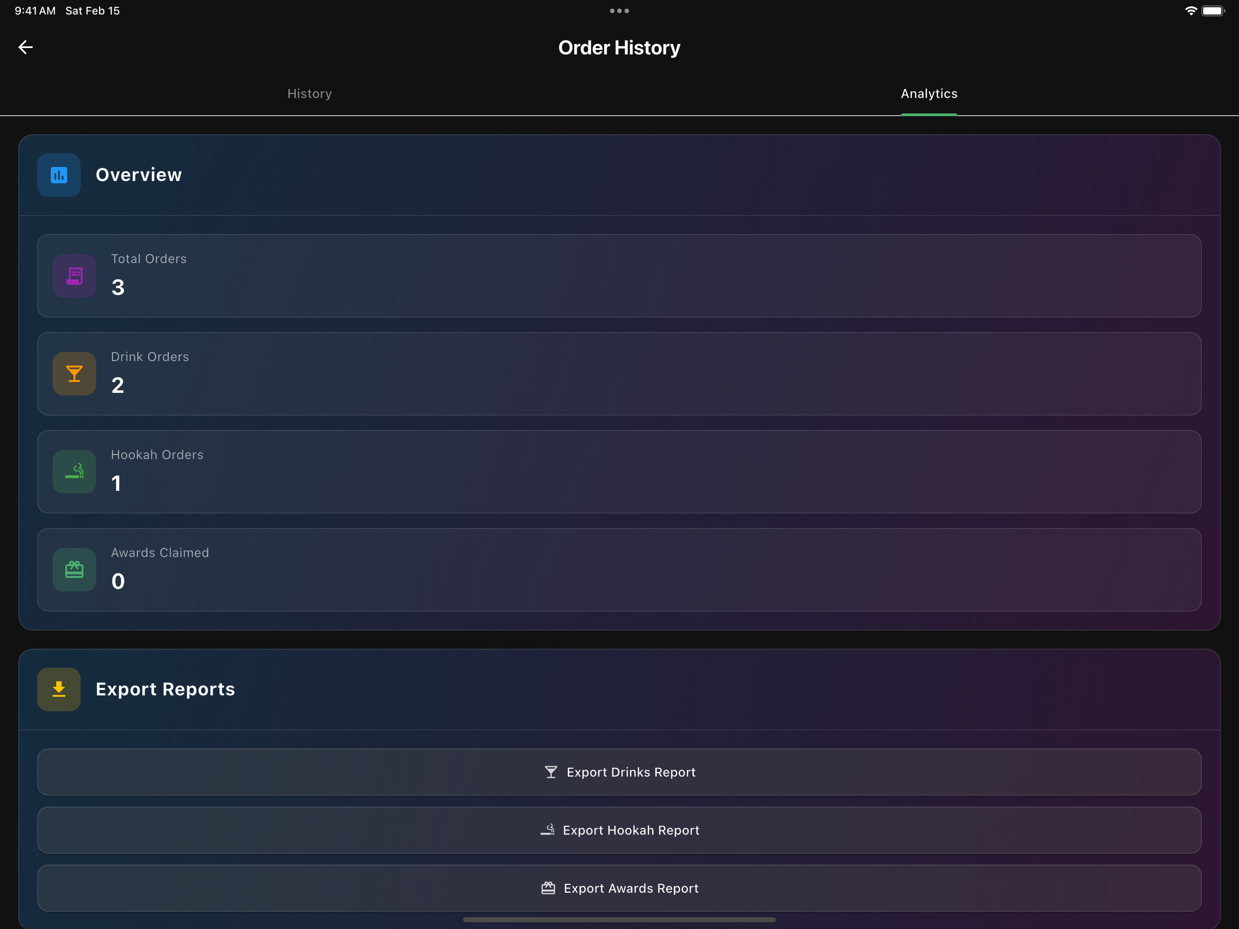Click the orange cocktail glass Drink Orders icon
This screenshot has width=1239, height=929.
(74, 374)
